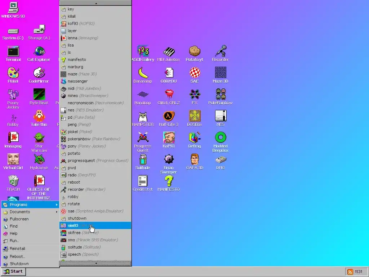Open Potato.yt desktop icon
The height and width of the screenshot is (277, 369).
tap(194, 54)
